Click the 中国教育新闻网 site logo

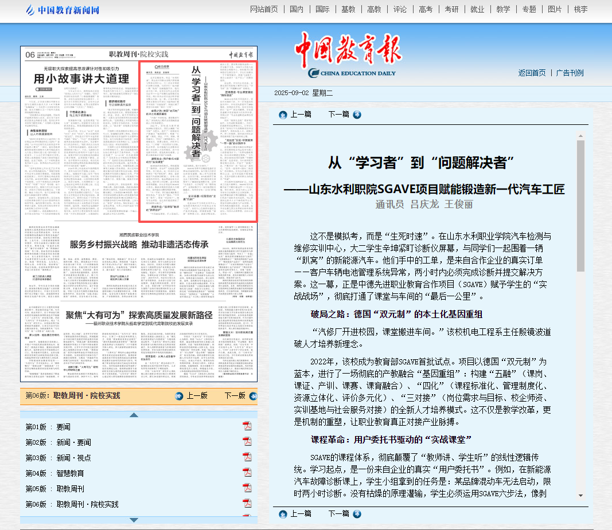point(63,10)
